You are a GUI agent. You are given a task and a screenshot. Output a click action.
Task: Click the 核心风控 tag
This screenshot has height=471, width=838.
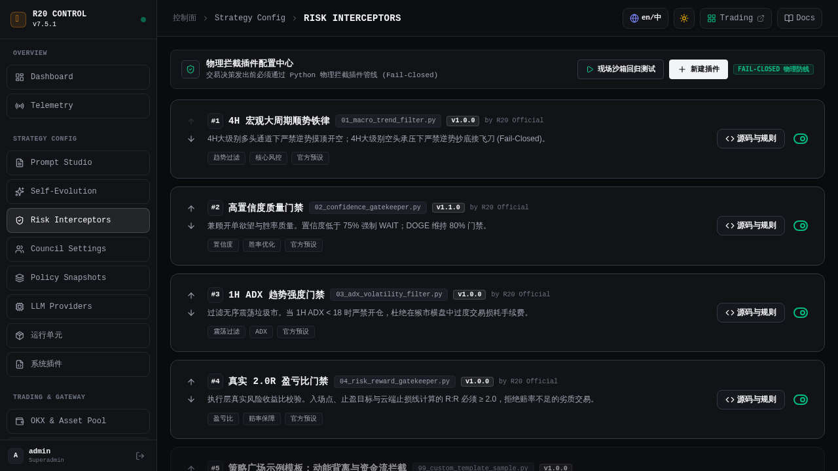pyautogui.click(x=268, y=158)
